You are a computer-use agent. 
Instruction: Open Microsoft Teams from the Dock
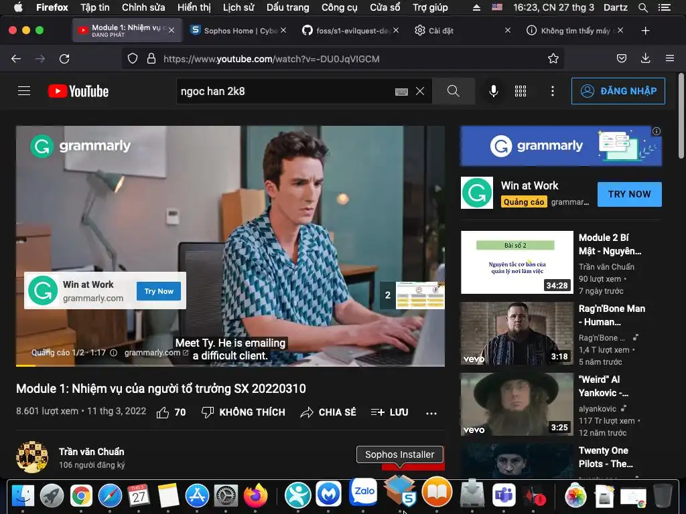502,496
